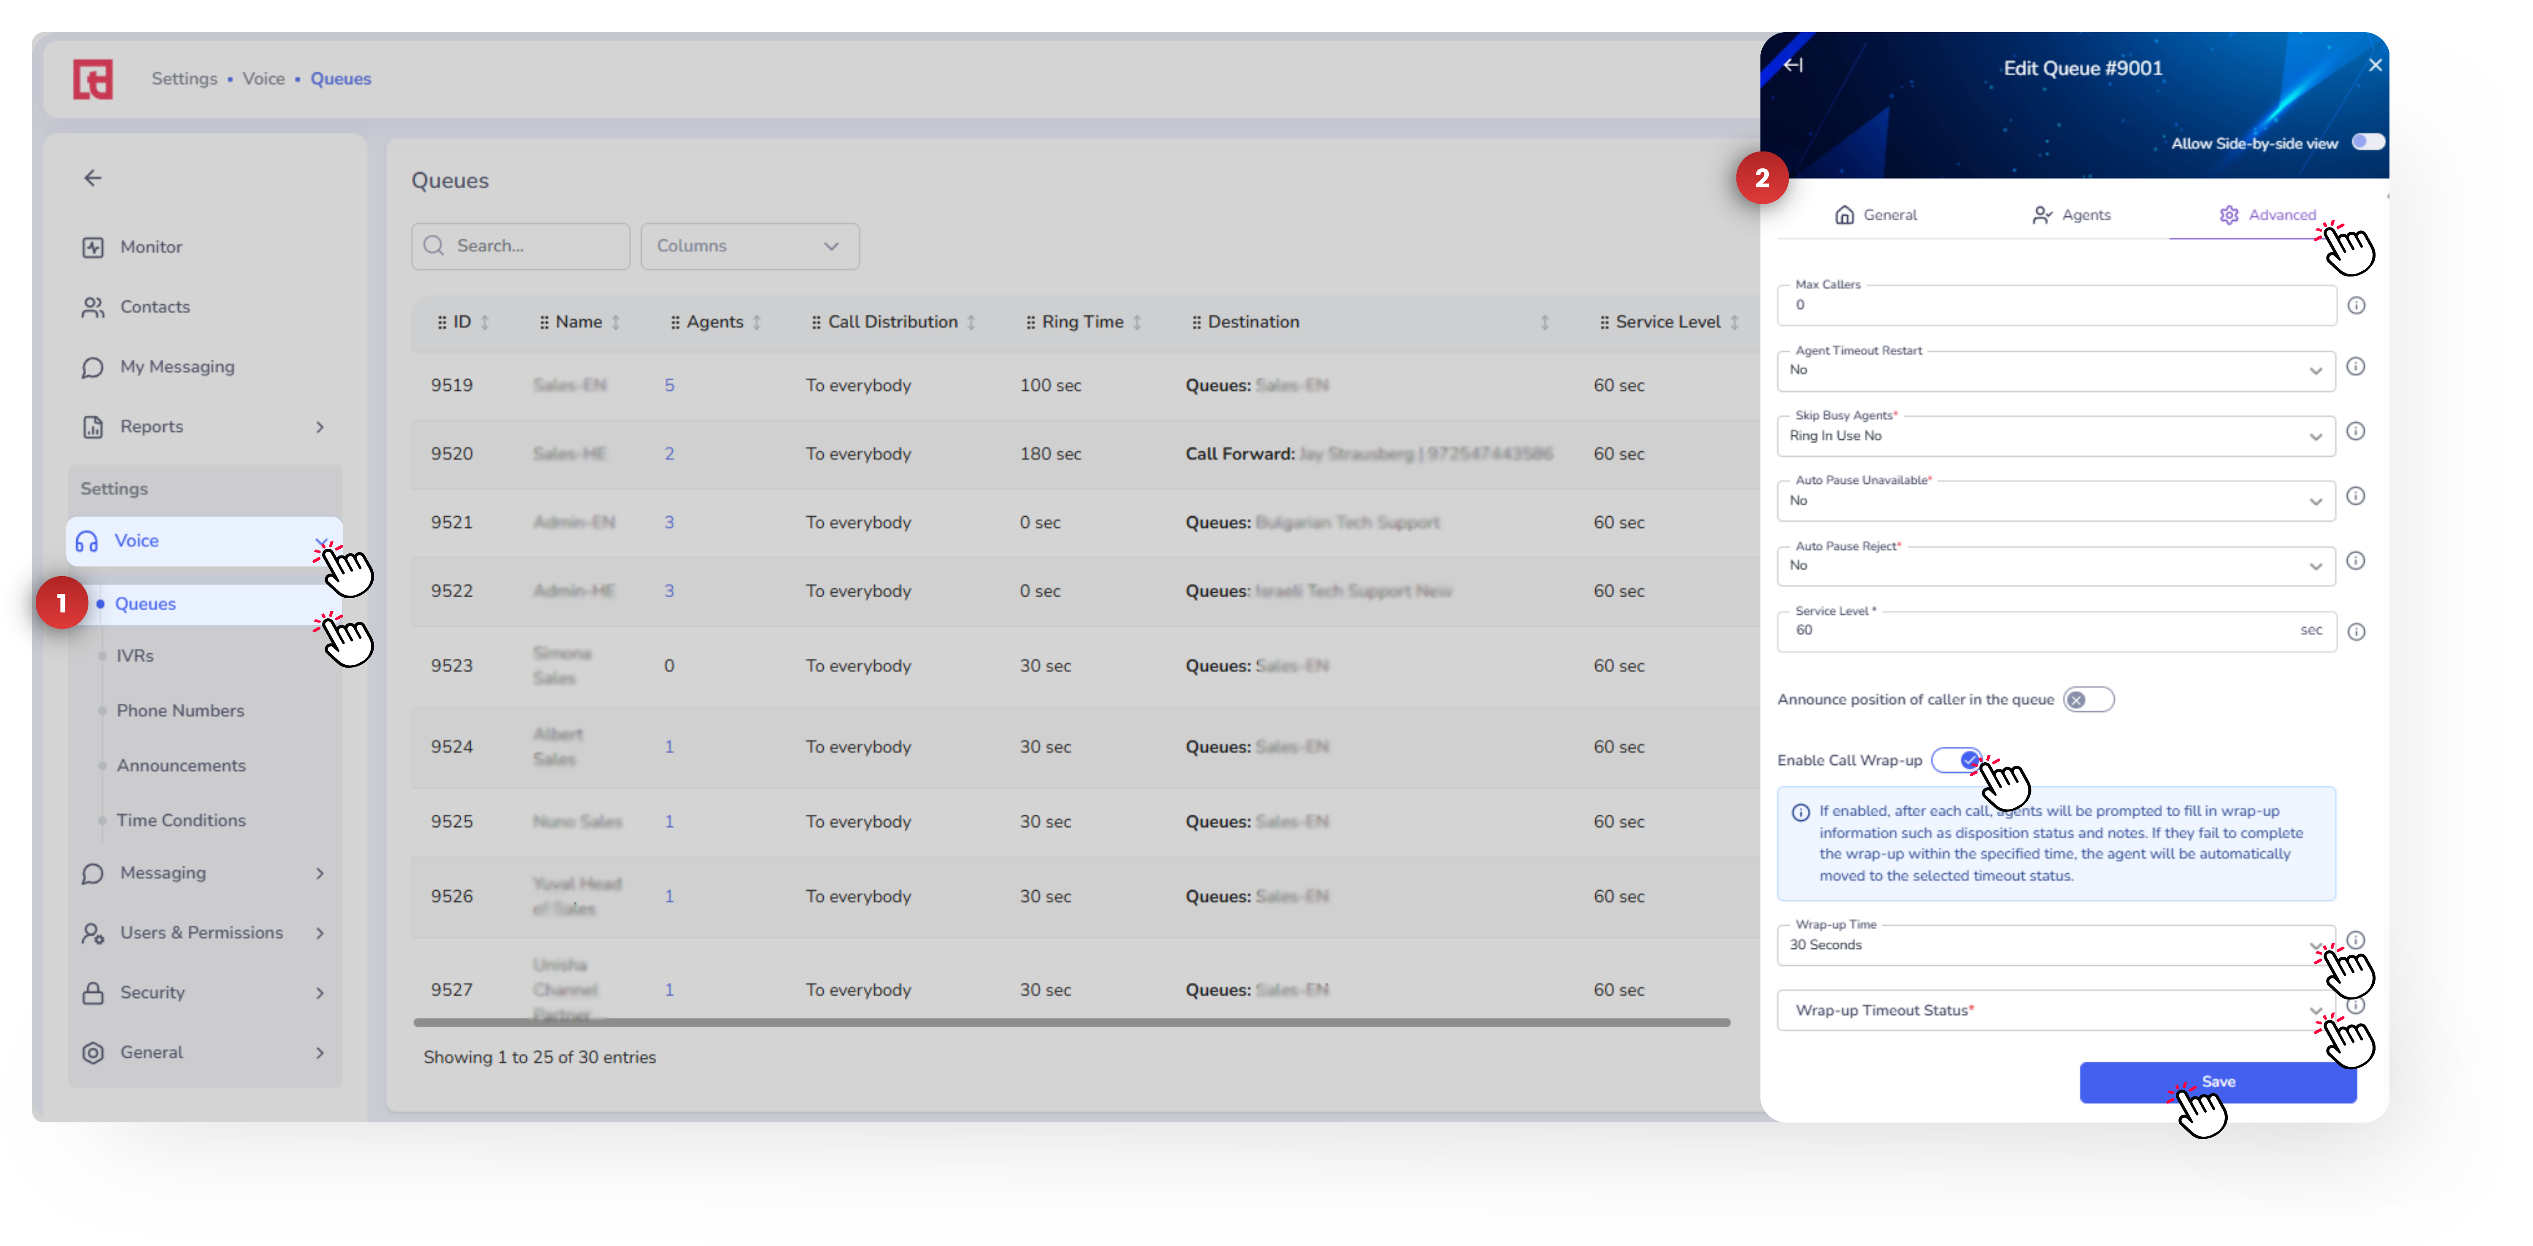Click the collapse panel arrow in Edit Queue
The height and width of the screenshot is (1246, 2533).
pos(1793,65)
